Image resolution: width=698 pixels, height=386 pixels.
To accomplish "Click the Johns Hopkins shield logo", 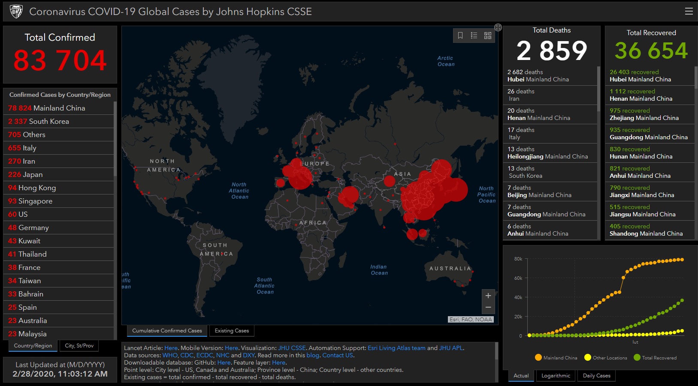I will click(16, 12).
